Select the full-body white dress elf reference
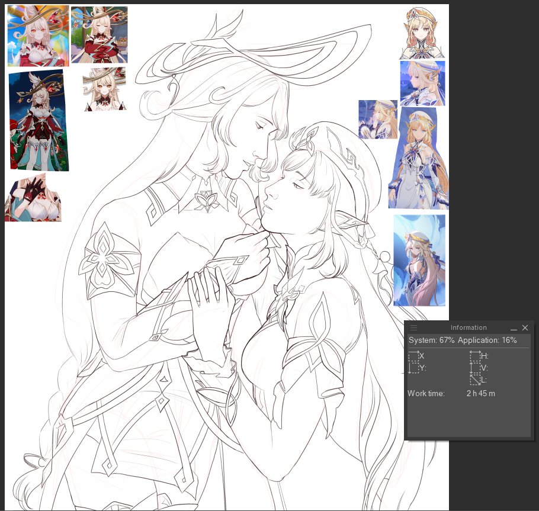 point(418,158)
